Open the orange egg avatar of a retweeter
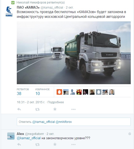Viewport: 134px width, 149px height. [x=59, y=92]
